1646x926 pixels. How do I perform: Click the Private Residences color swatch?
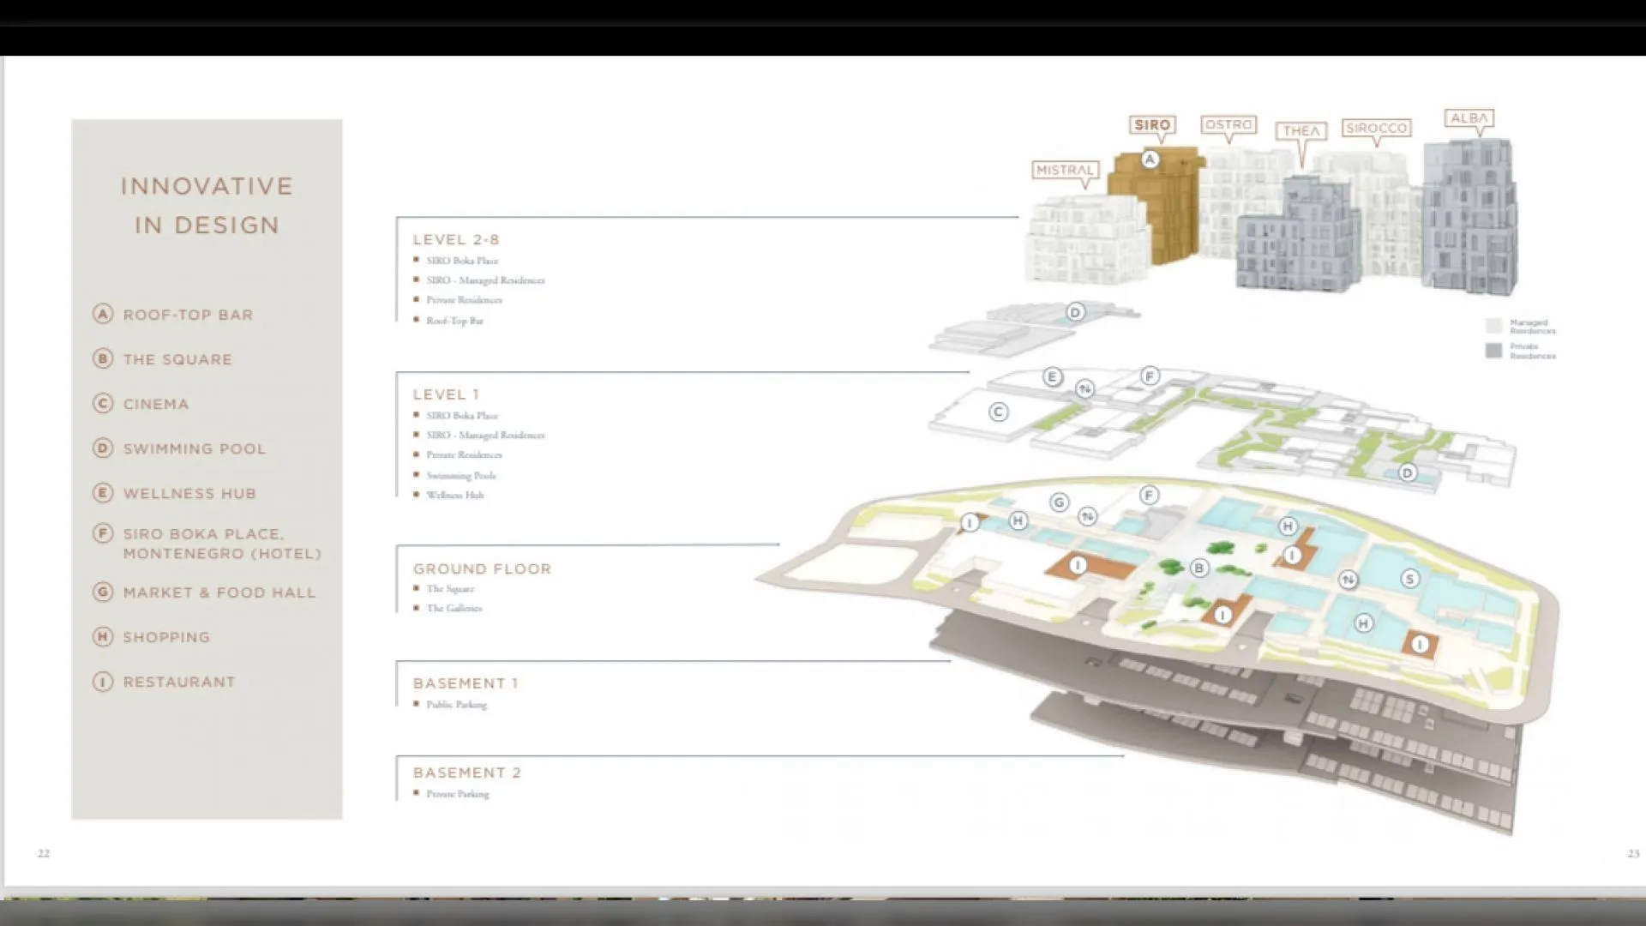click(1493, 351)
